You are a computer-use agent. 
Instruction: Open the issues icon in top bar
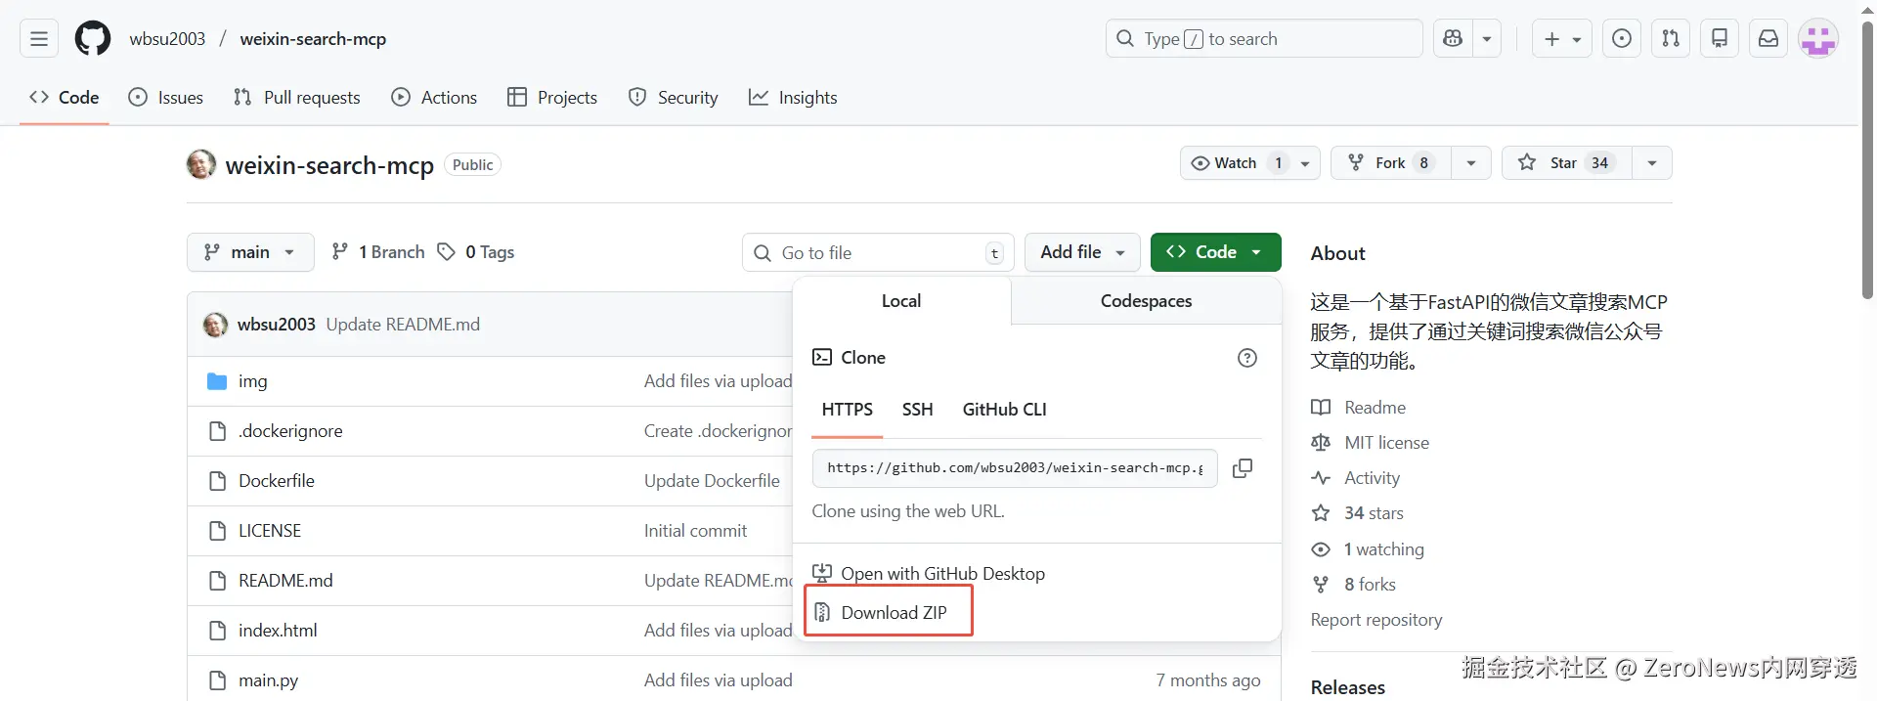(x=1622, y=39)
